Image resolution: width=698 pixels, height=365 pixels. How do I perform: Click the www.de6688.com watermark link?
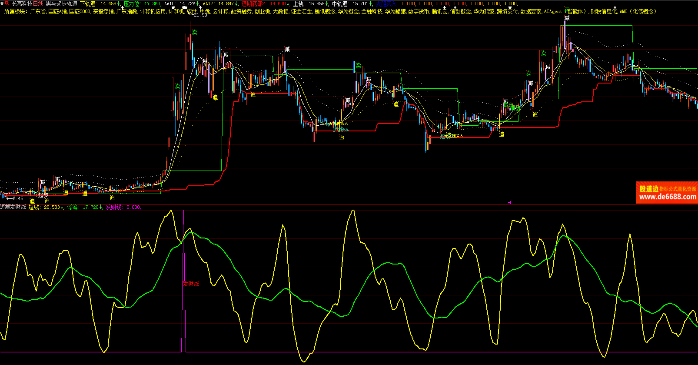click(x=668, y=197)
